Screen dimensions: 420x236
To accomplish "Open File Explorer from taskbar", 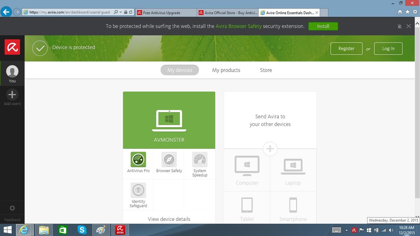I will click(x=44, y=230).
